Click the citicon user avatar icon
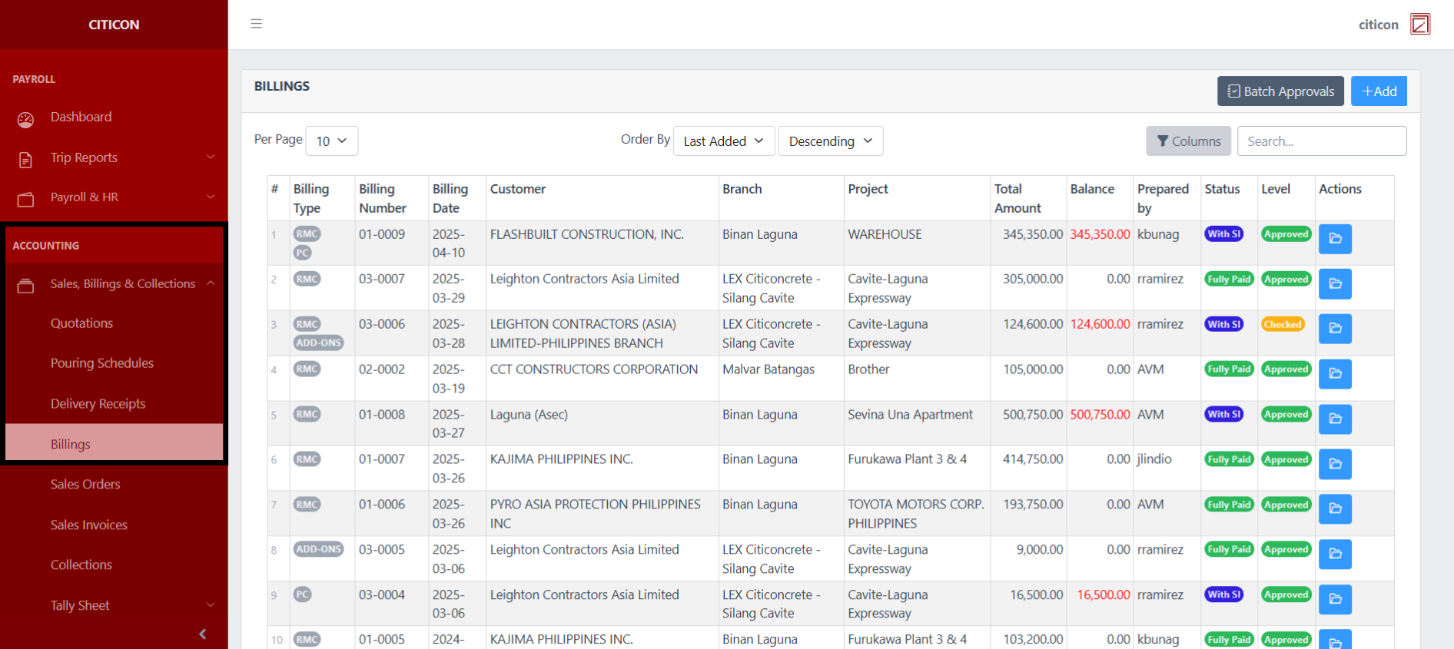Screen dimensions: 1454x649 point(1419,25)
